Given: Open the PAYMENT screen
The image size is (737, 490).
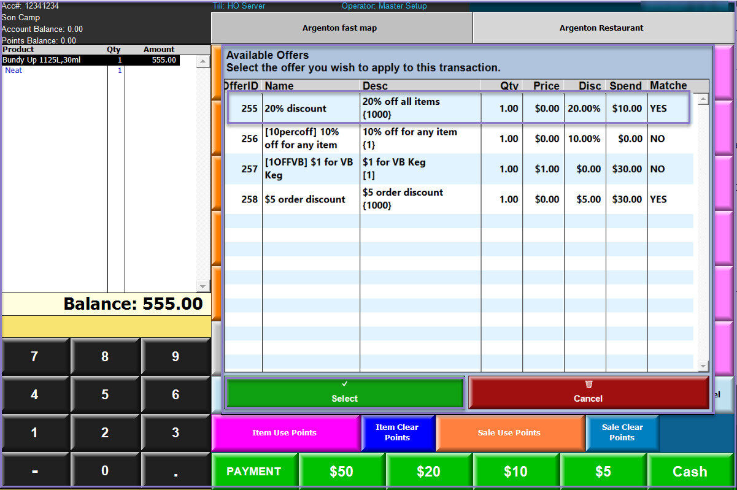Looking at the screenshot, I should [254, 471].
